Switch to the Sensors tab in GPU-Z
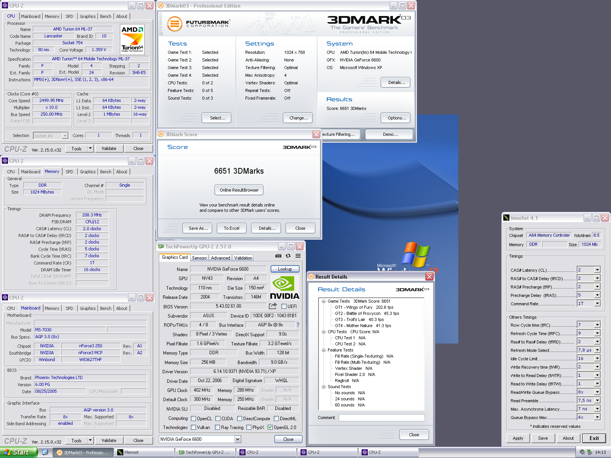The width and height of the screenshot is (611, 458). click(x=199, y=258)
